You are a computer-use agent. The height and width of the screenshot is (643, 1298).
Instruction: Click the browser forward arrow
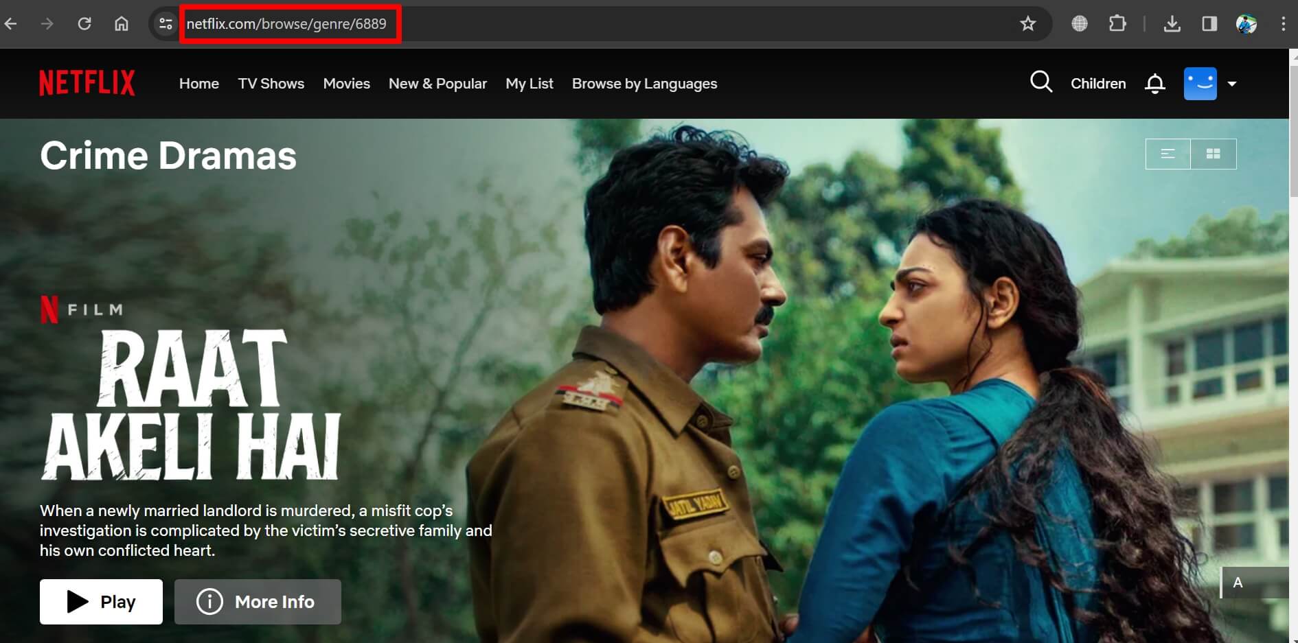[47, 24]
